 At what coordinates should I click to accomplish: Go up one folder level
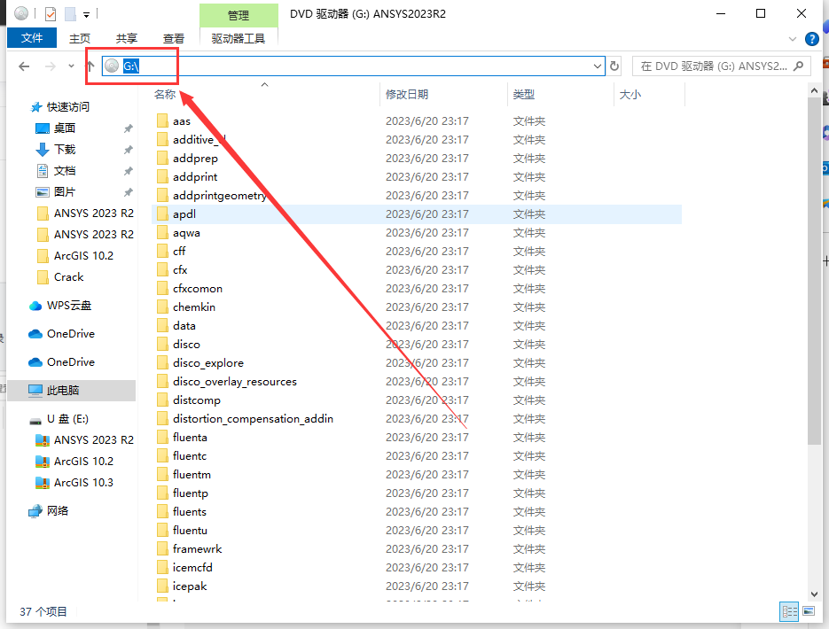[x=90, y=66]
